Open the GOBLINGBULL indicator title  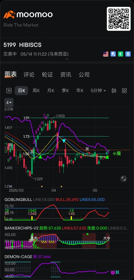pos(18,199)
